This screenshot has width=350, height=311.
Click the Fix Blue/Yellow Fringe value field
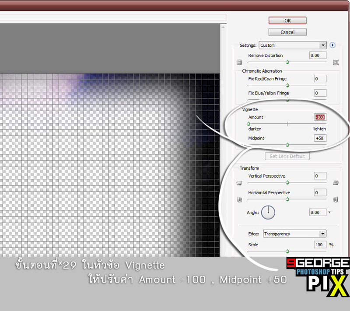[320, 93]
